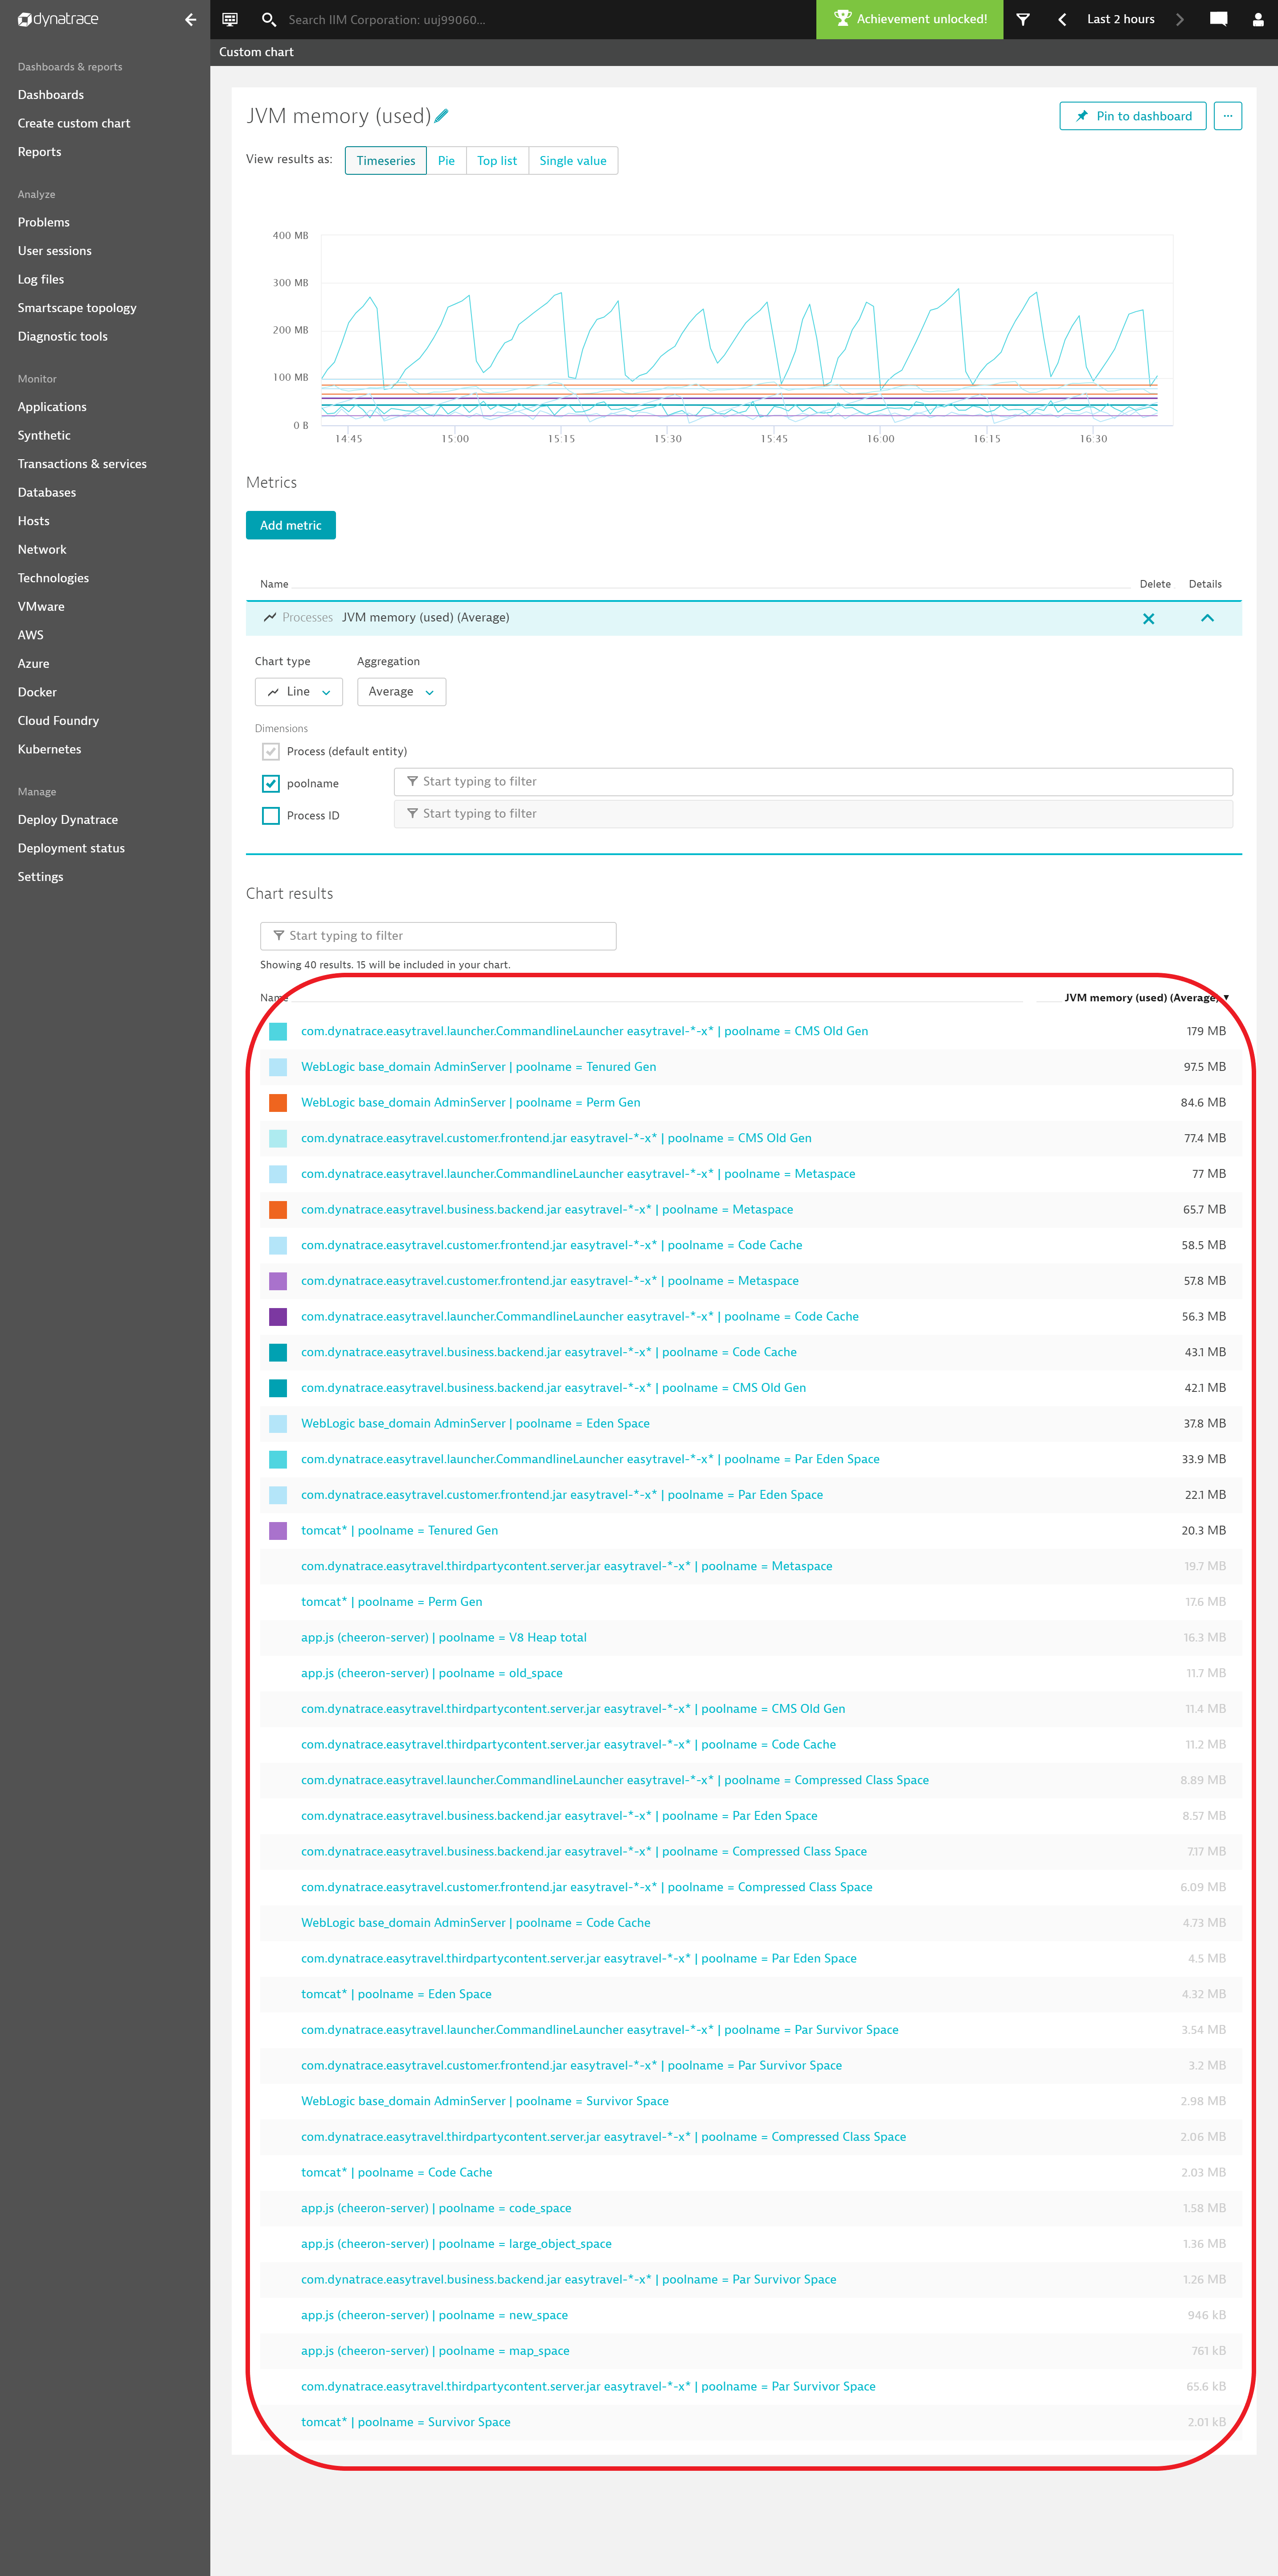Edit chart title with the pencil icon
1278x2576 pixels.
pyautogui.click(x=442, y=116)
